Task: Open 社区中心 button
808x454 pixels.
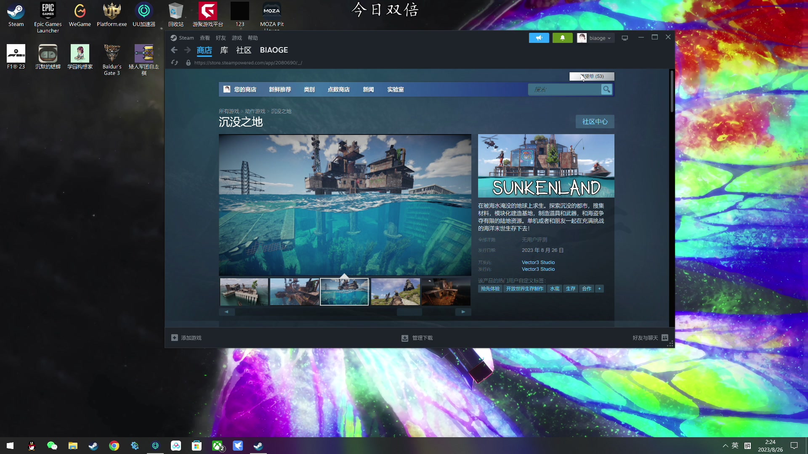Action: click(x=595, y=121)
